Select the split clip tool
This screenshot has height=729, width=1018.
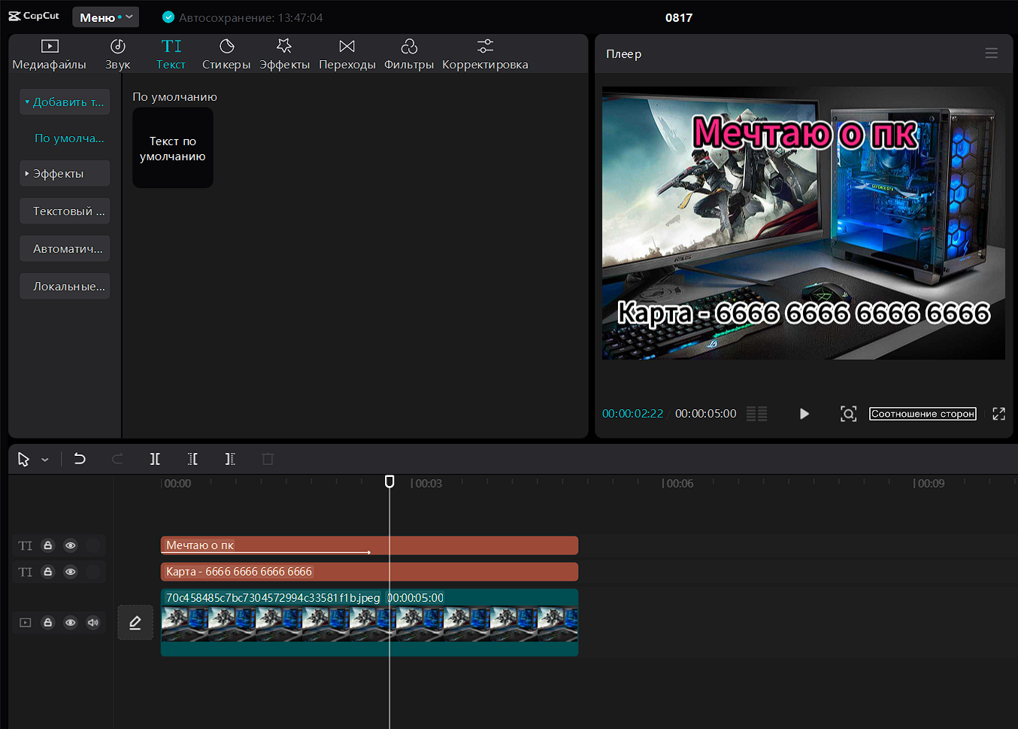(x=155, y=459)
